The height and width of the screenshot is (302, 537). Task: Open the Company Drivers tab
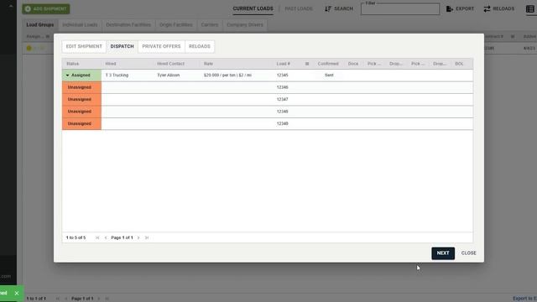tap(245, 24)
